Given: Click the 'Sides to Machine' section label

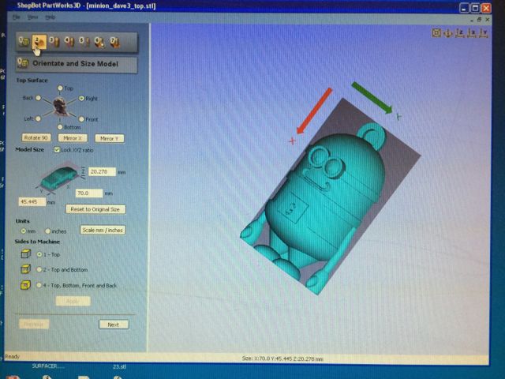Looking at the screenshot, I should coord(37,242).
